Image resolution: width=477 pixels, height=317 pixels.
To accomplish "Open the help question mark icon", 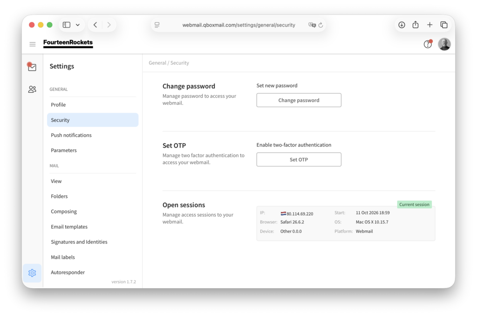I will tap(428, 44).
